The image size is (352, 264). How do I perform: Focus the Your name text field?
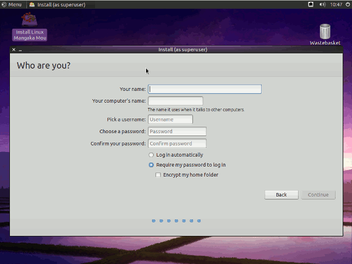pos(204,89)
